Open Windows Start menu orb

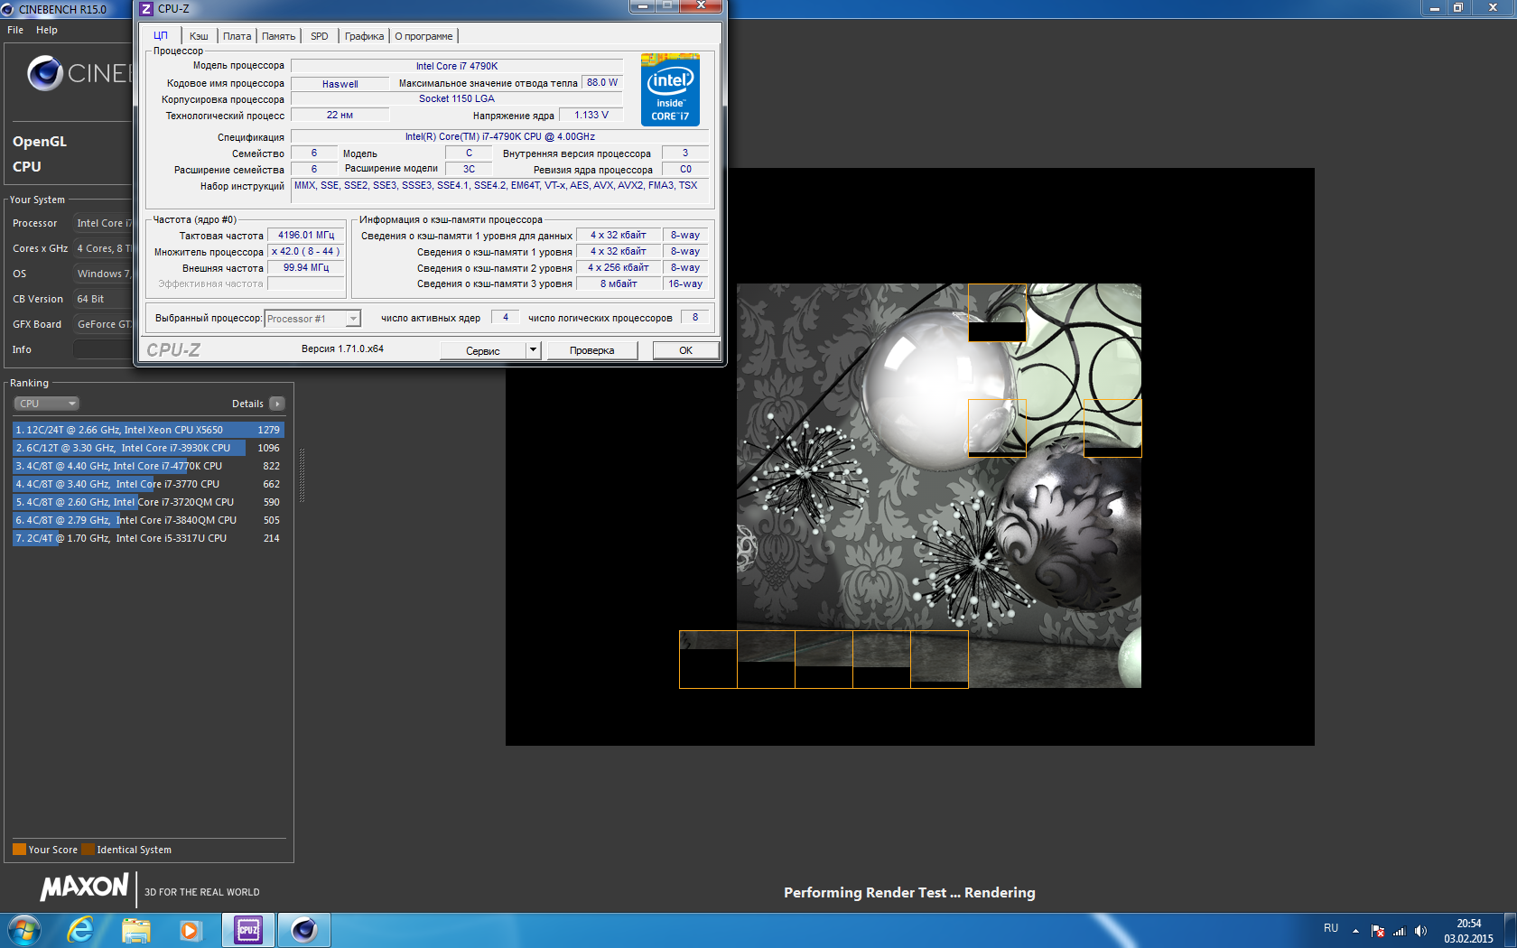tap(23, 930)
